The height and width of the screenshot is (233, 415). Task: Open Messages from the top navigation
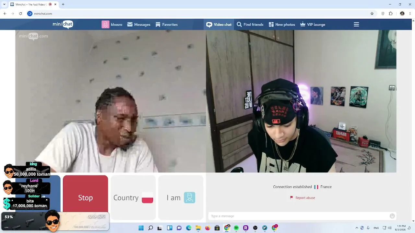[139, 25]
